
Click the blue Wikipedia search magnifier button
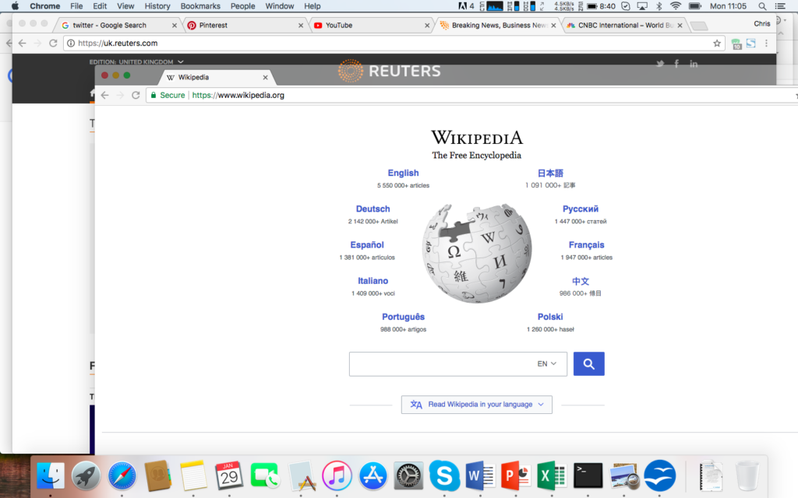(588, 363)
